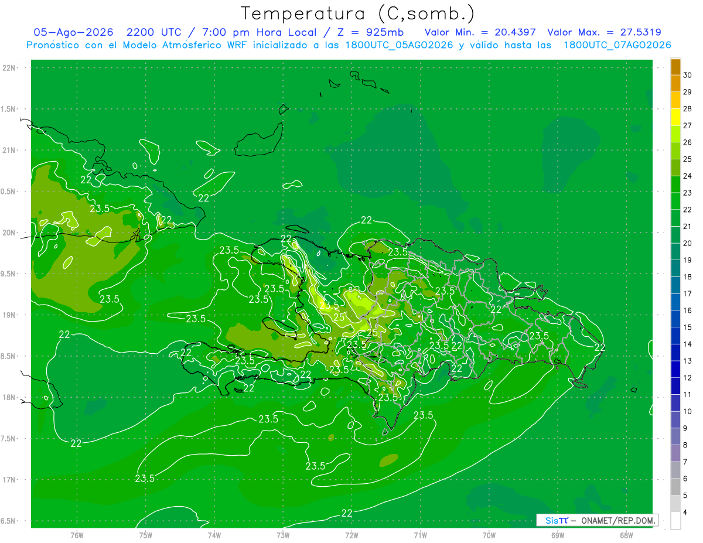Viewport: 703px width, 543px height.
Task: Click the '1800UTC_05AGO2026' initialization timestamp
Action: (400, 45)
